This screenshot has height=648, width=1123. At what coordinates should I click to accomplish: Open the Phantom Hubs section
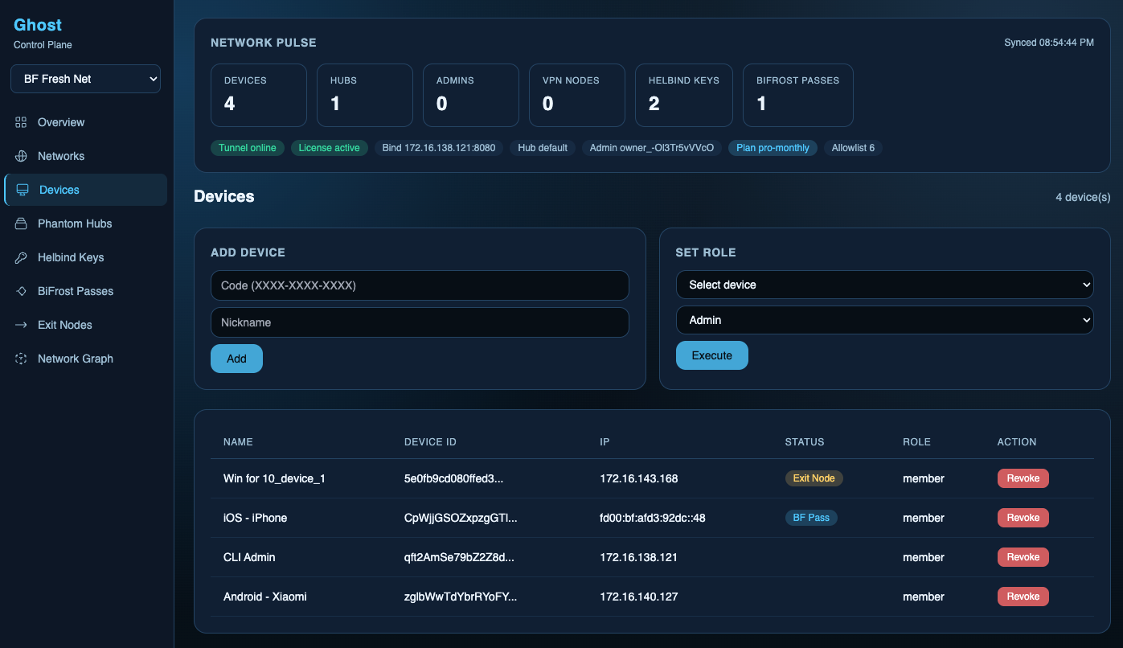[x=75, y=224]
